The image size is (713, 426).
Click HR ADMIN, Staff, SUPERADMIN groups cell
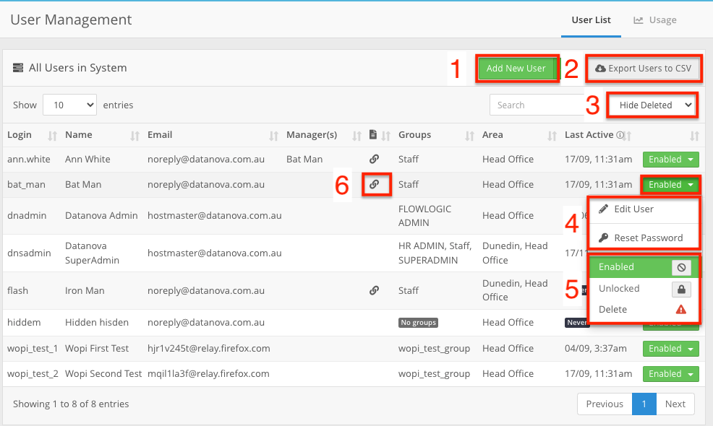click(435, 253)
